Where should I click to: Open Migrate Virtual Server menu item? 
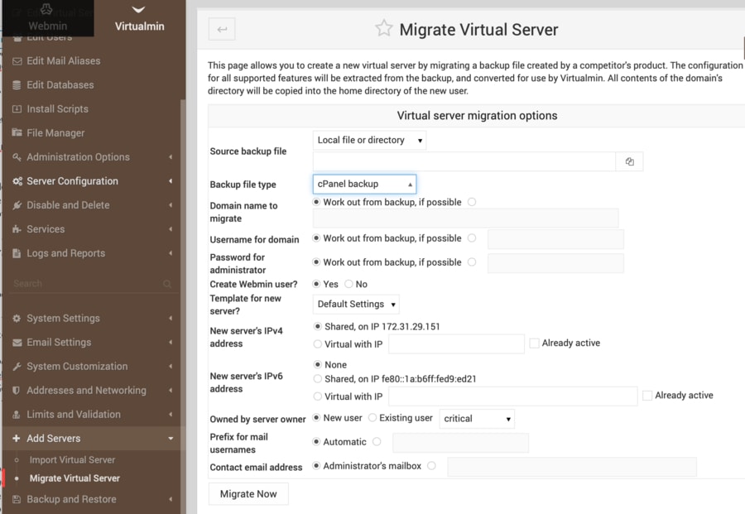point(74,478)
